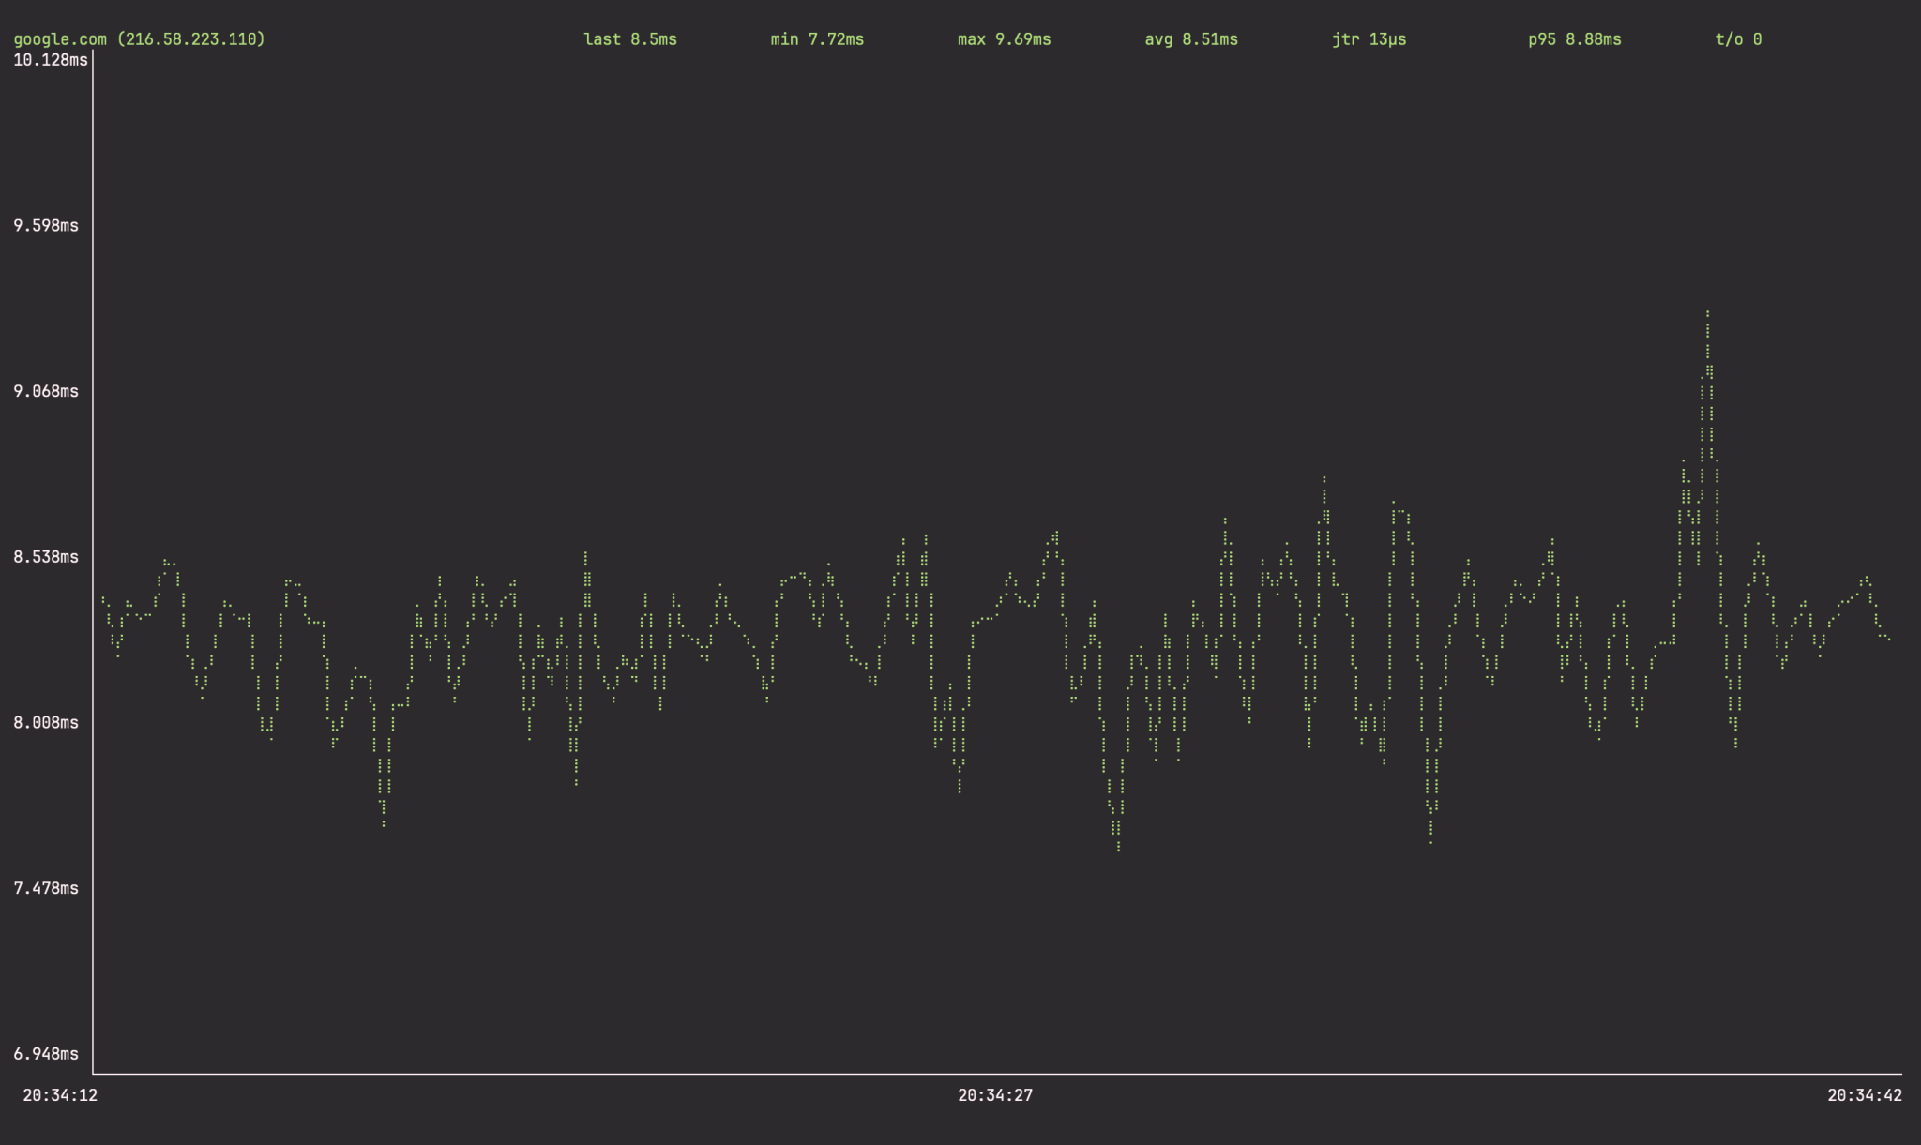Click the 20:34:12 start time marker
Screen dimensions: 1921x1145
pyautogui.click(x=60, y=1095)
